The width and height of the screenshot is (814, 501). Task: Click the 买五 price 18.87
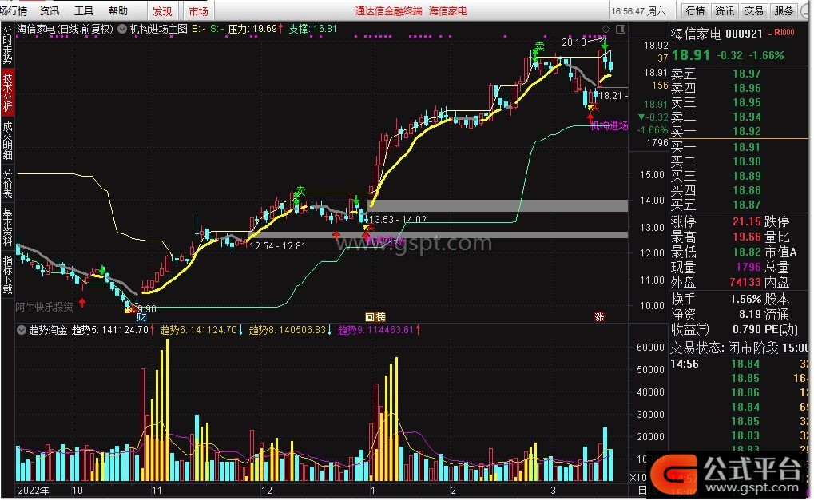pos(747,205)
